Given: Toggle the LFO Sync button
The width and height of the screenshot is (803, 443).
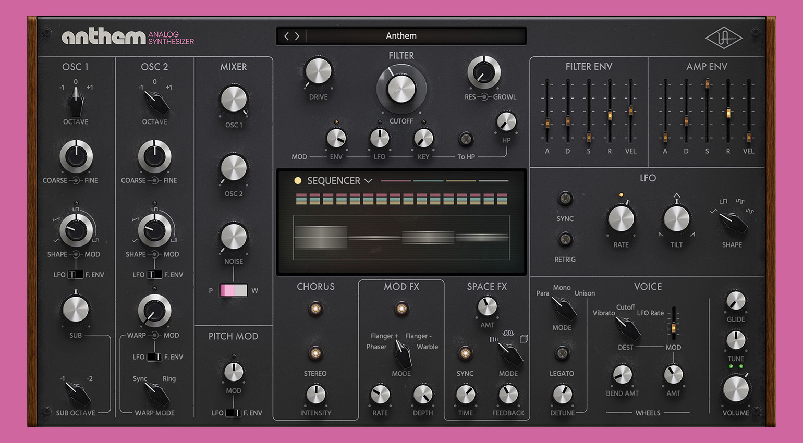Looking at the screenshot, I should (x=565, y=199).
